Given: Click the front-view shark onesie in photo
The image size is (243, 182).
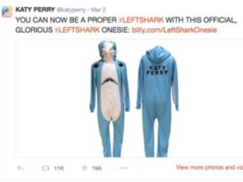Looking at the screenshot, I should point(110,99).
